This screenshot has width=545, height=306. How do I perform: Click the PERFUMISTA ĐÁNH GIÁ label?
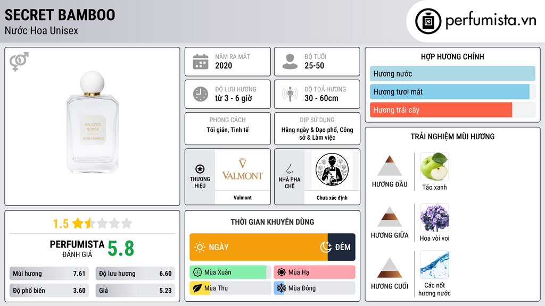77,249
